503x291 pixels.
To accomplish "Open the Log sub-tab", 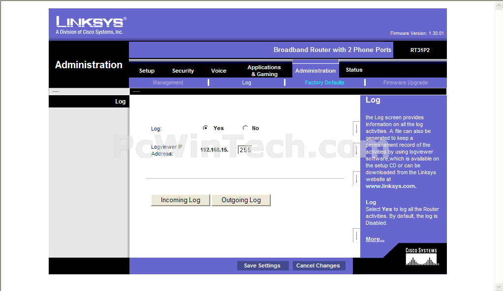I will pos(247,82).
